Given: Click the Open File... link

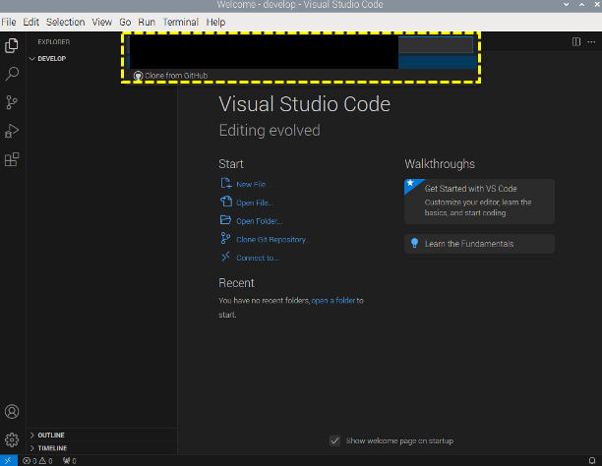Looking at the screenshot, I should coord(255,203).
